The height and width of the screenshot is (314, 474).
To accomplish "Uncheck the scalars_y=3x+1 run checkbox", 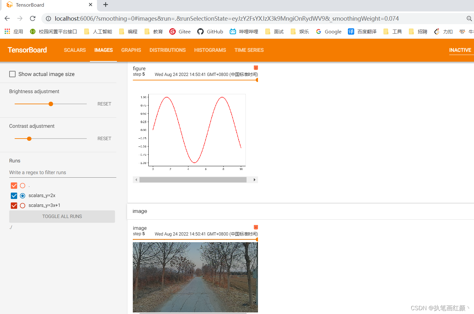I will click(x=14, y=205).
